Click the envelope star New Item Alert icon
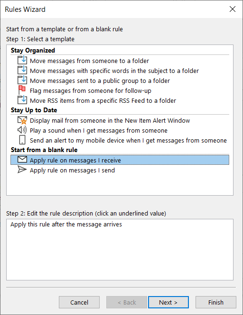 coord(22,120)
